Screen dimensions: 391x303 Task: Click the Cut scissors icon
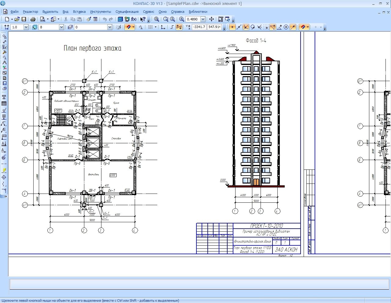(x=65, y=19)
